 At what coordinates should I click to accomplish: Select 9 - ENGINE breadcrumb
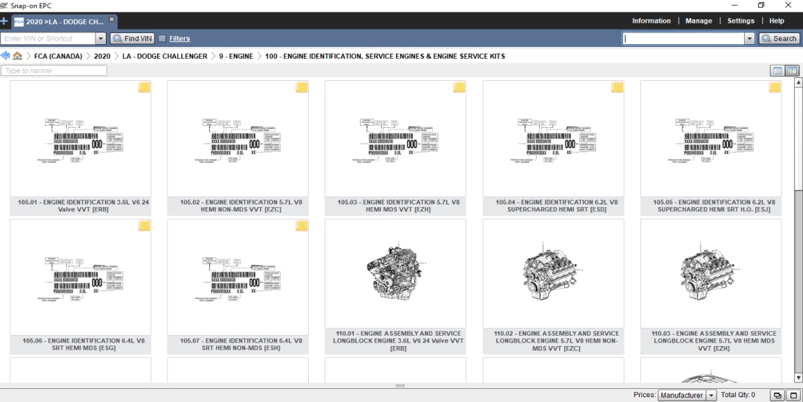235,56
